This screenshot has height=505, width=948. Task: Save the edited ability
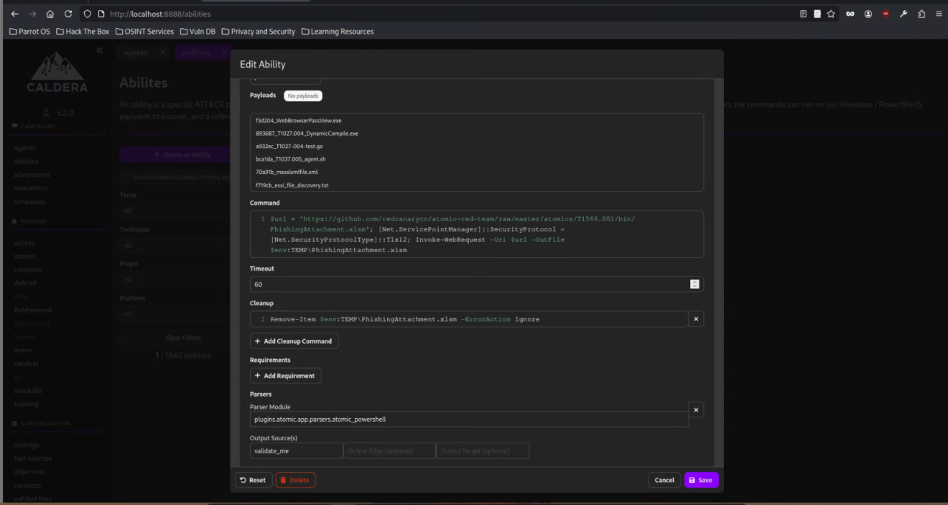click(700, 480)
